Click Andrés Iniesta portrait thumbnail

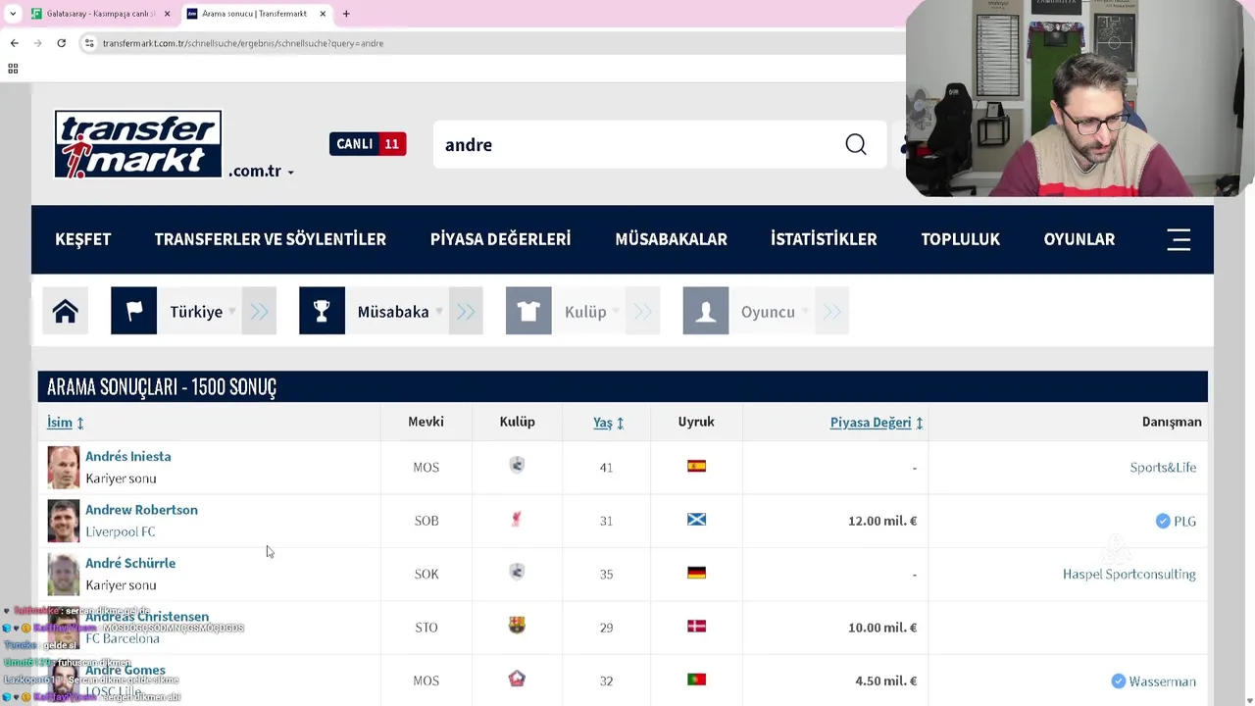(64, 468)
